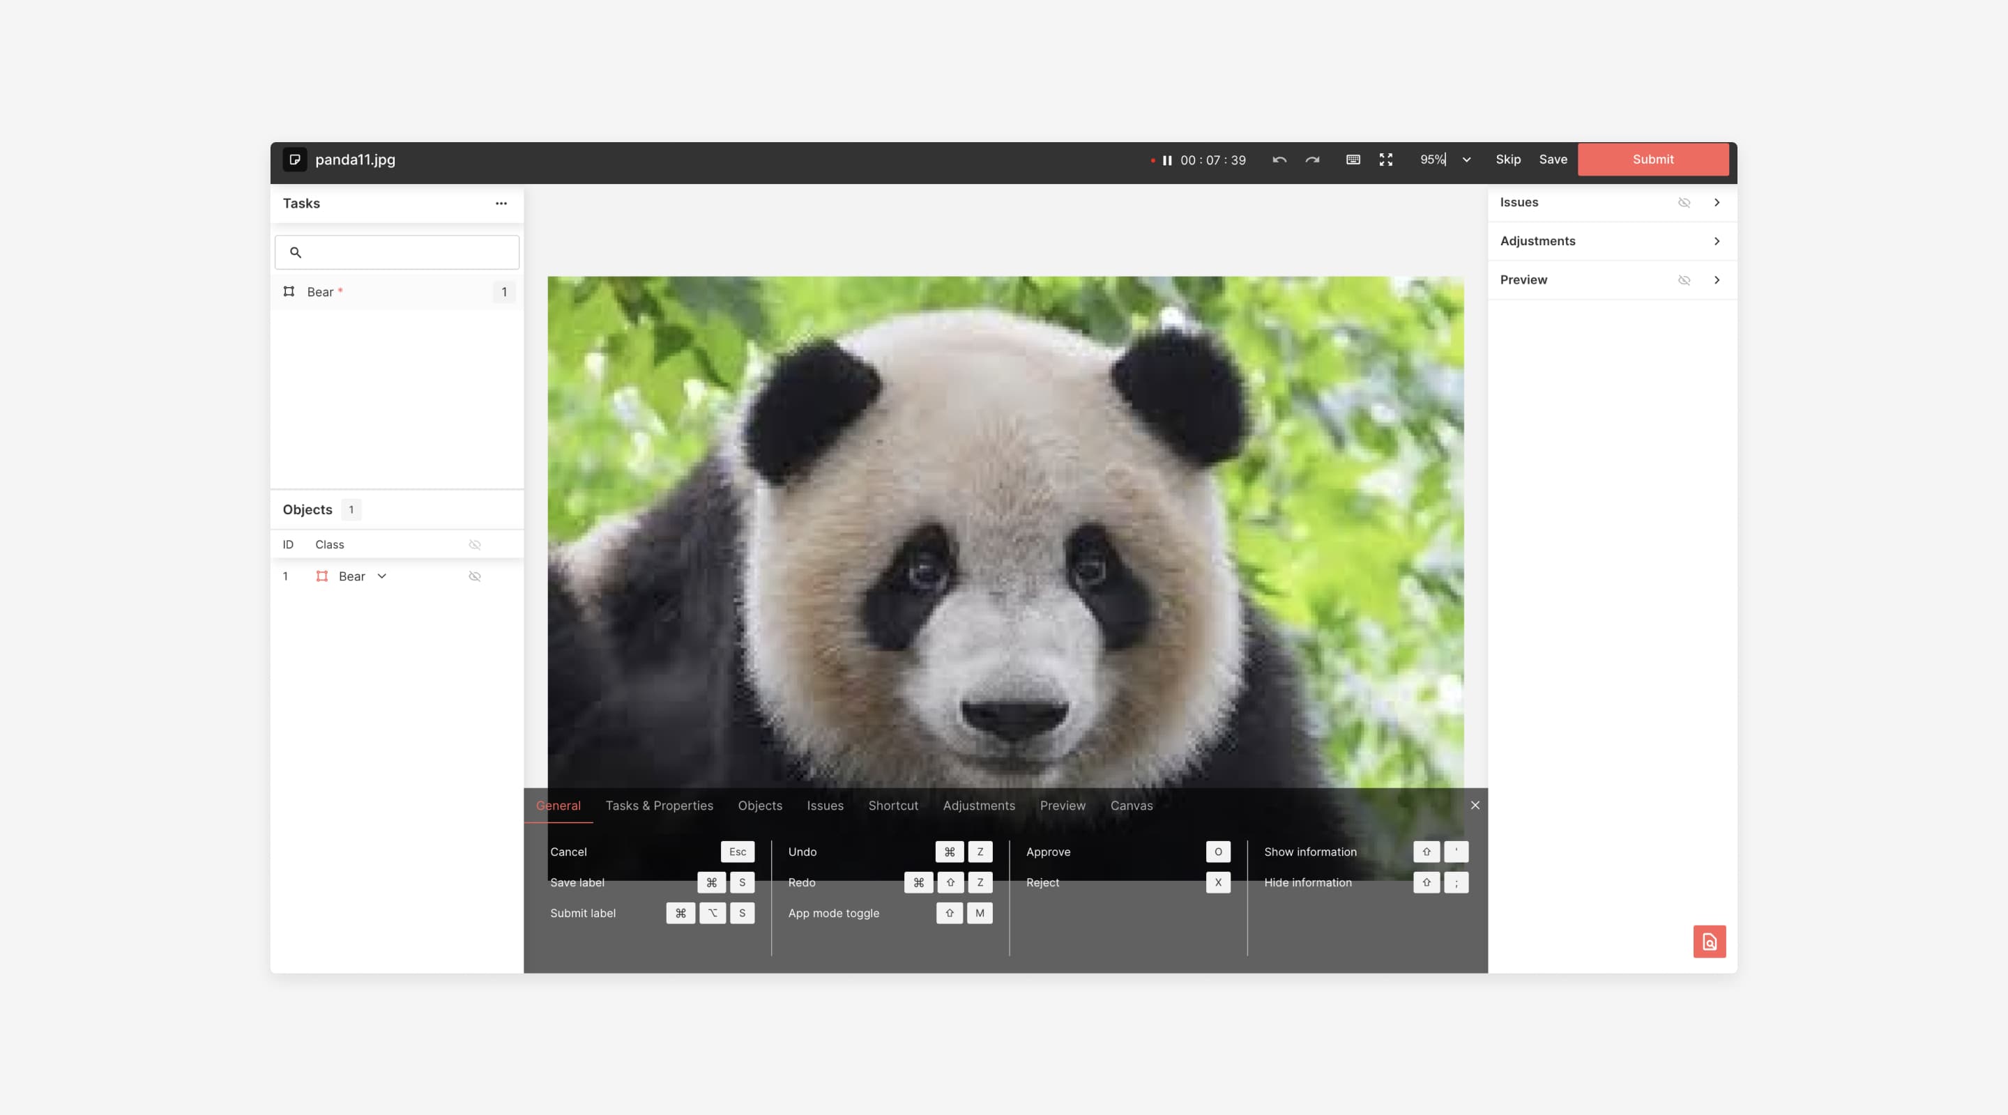Screen dimensions: 2008x1115
Task: Switch to the General shortcuts tab
Action: pyautogui.click(x=558, y=806)
